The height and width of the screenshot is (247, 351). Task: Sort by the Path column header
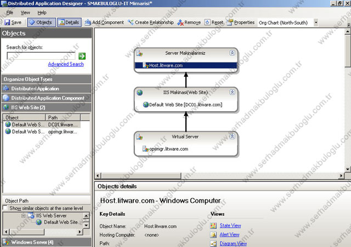coord(63,117)
